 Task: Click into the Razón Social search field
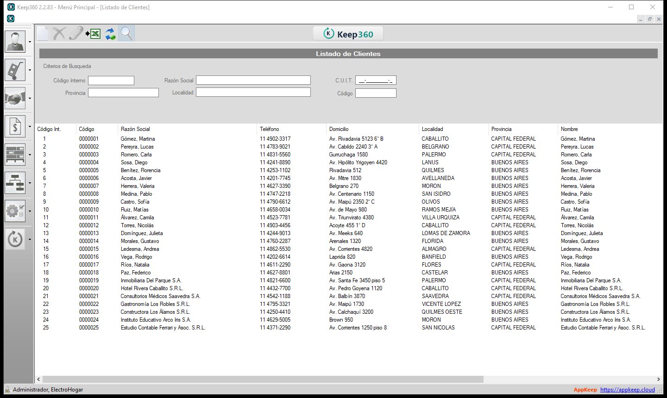pos(253,80)
